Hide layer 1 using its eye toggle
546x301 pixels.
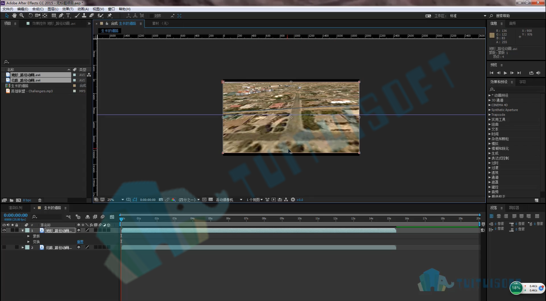click(4, 230)
